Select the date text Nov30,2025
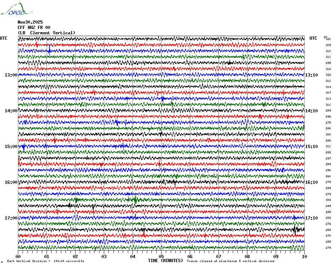The width and height of the screenshot is (333, 266). coord(30,22)
